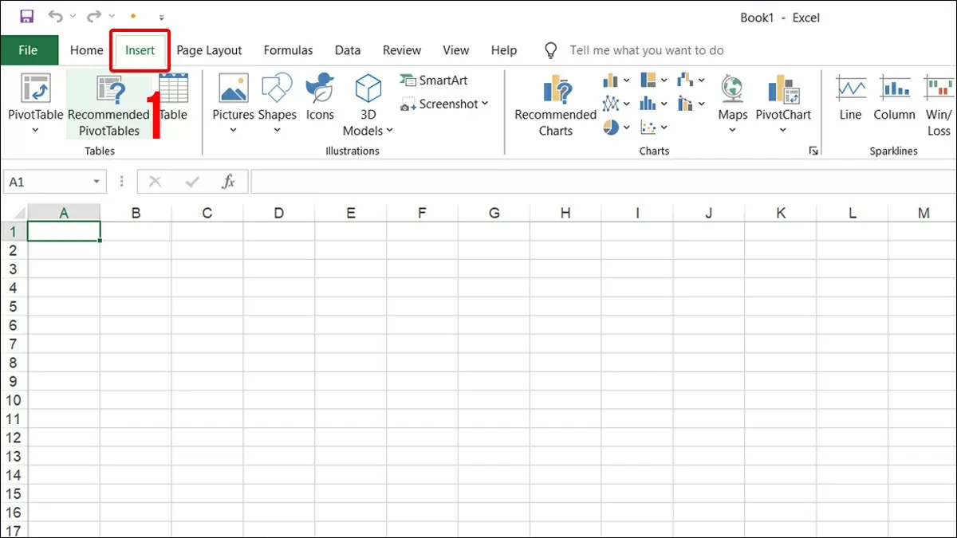Open the Insert Function dialog
Image resolution: width=957 pixels, height=538 pixels.
[229, 181]
